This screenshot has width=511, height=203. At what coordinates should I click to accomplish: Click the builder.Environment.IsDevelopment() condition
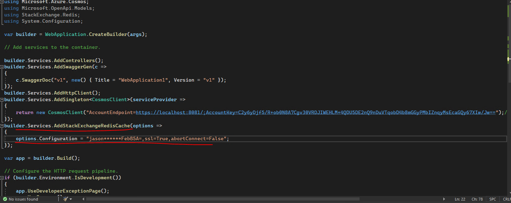(x=67, y=178)
